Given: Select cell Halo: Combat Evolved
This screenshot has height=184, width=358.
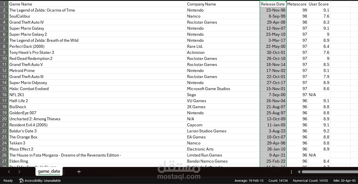Looking at the screenshot, I should point(97,89).
